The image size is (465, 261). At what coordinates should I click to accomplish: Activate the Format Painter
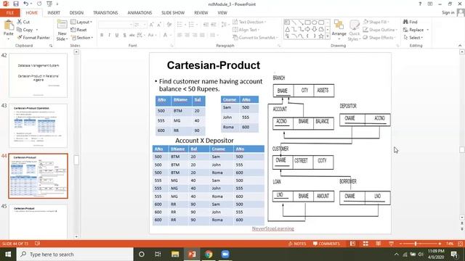pyautogui.click(x=33, y=38)
